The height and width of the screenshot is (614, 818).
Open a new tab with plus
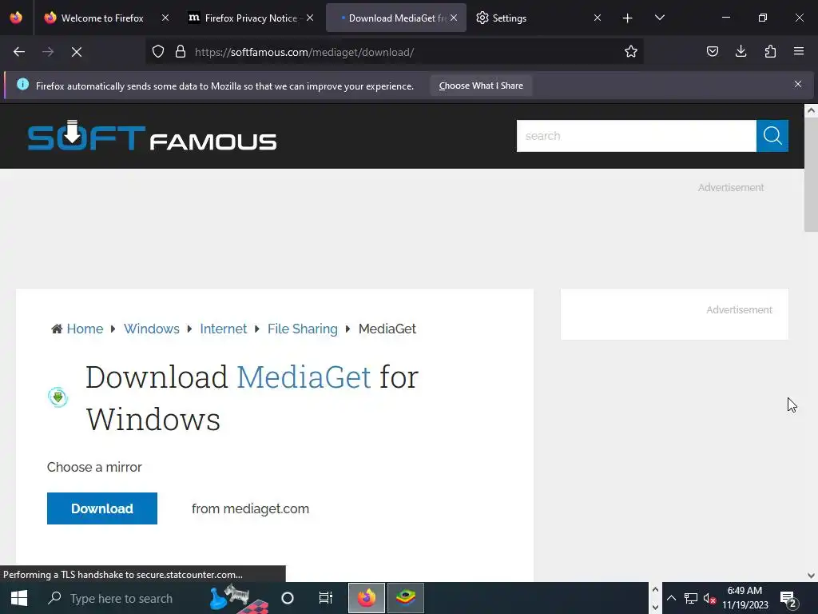tap(628, 18)
